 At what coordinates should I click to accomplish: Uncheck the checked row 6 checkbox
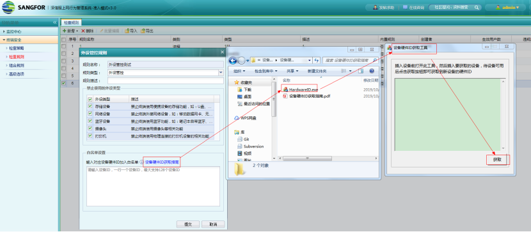tap(64, 83)
